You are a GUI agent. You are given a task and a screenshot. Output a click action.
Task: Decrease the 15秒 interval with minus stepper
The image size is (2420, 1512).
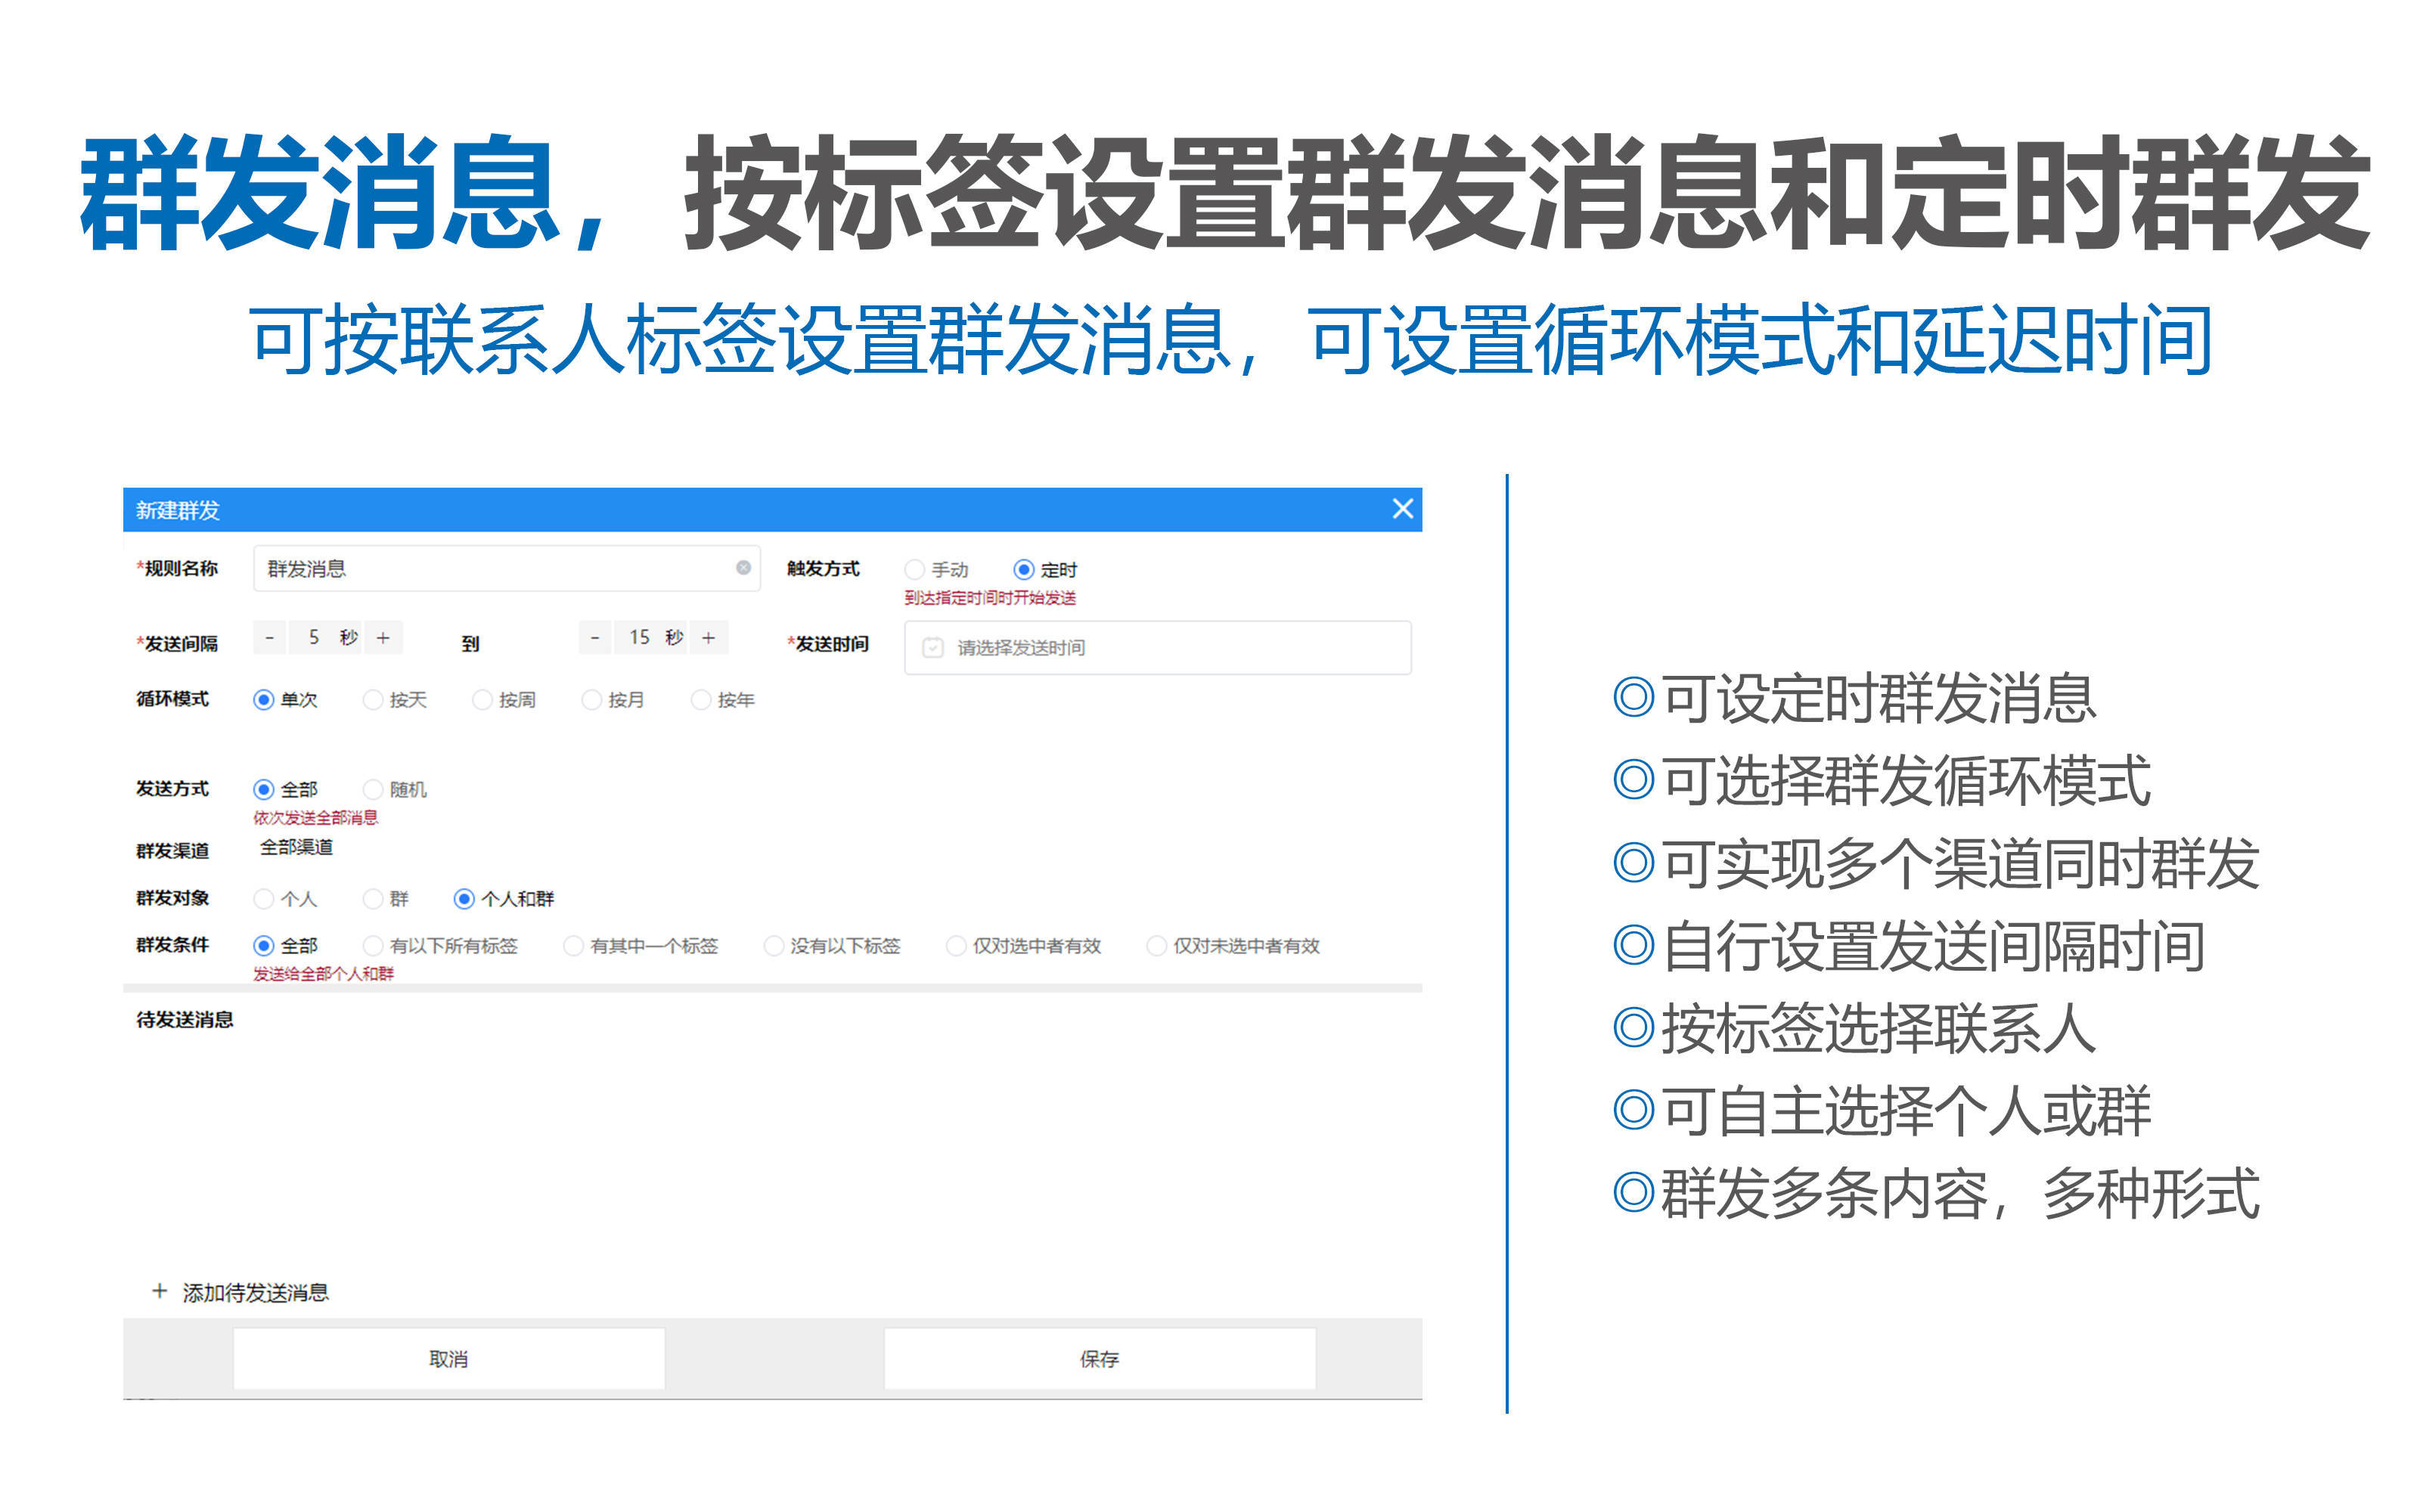[595, 637]
